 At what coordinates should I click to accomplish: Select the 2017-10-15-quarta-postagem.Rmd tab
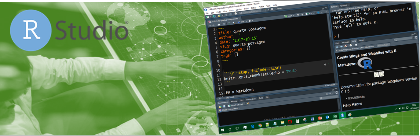225,21
